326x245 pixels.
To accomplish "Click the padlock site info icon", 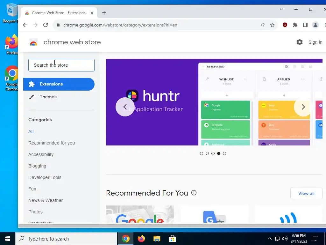I will pyautogui.click(x=58, y=25).
